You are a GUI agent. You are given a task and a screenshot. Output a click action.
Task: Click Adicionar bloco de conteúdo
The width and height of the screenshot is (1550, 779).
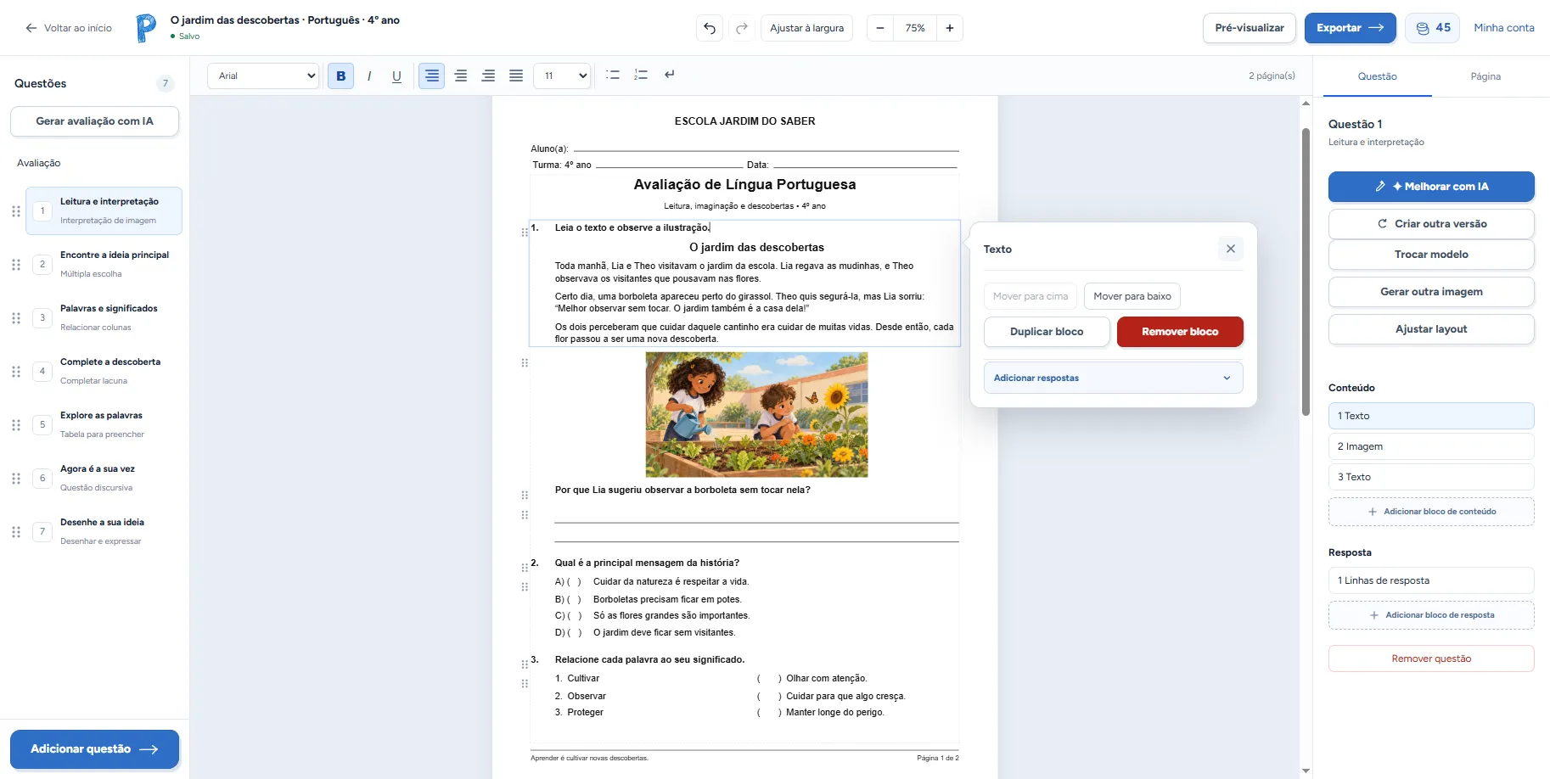click(1431, 512)
